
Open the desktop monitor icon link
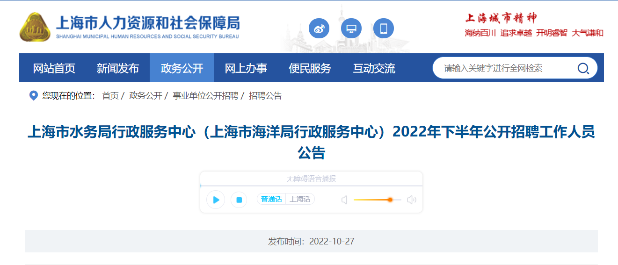tap(351, 29)
